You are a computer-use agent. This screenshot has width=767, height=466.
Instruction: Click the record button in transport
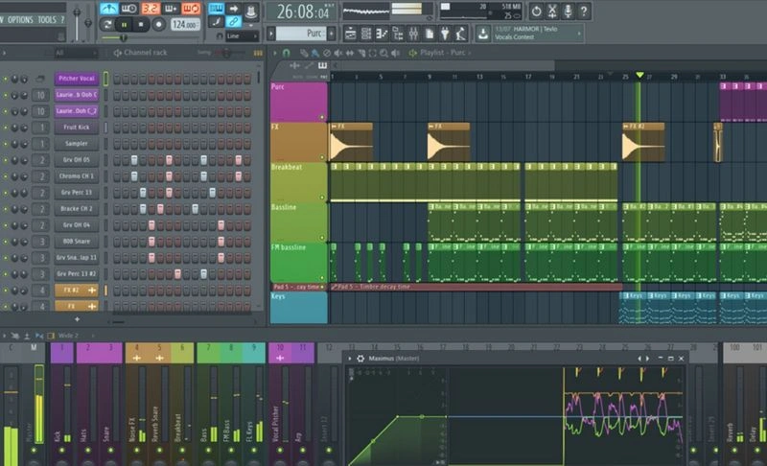(x=158, y=24)
